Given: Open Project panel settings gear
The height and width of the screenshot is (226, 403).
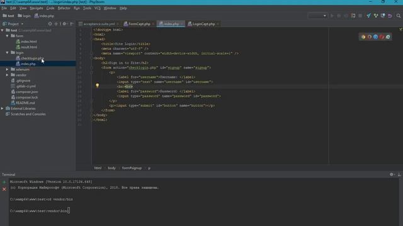Looking at the screenshot, I should coord(64,24).
